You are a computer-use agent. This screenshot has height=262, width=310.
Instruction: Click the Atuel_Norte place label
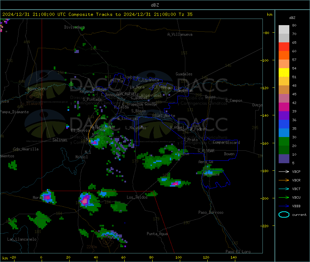tap(164, 116)
